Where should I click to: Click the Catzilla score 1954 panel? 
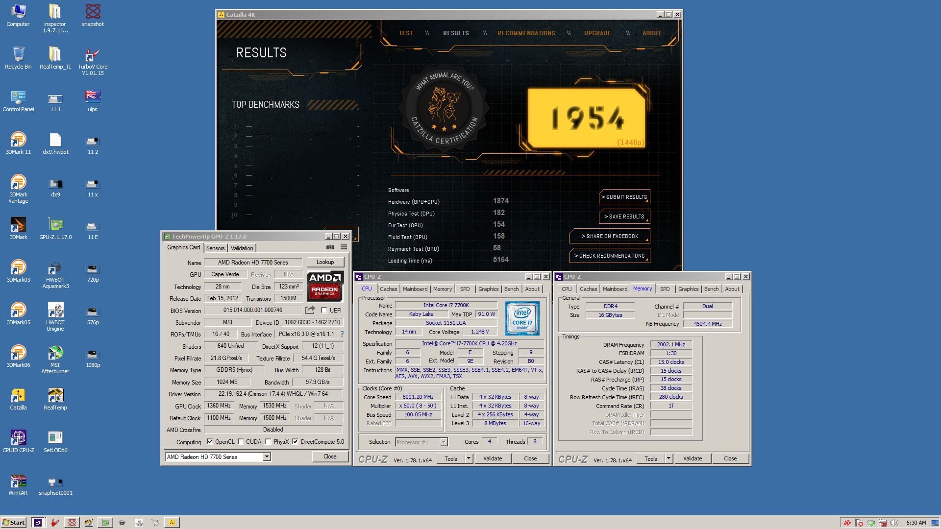click(x=587, y=118)
